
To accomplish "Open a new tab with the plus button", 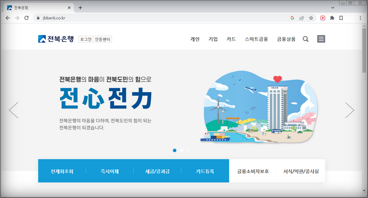I will click(80, 8).
